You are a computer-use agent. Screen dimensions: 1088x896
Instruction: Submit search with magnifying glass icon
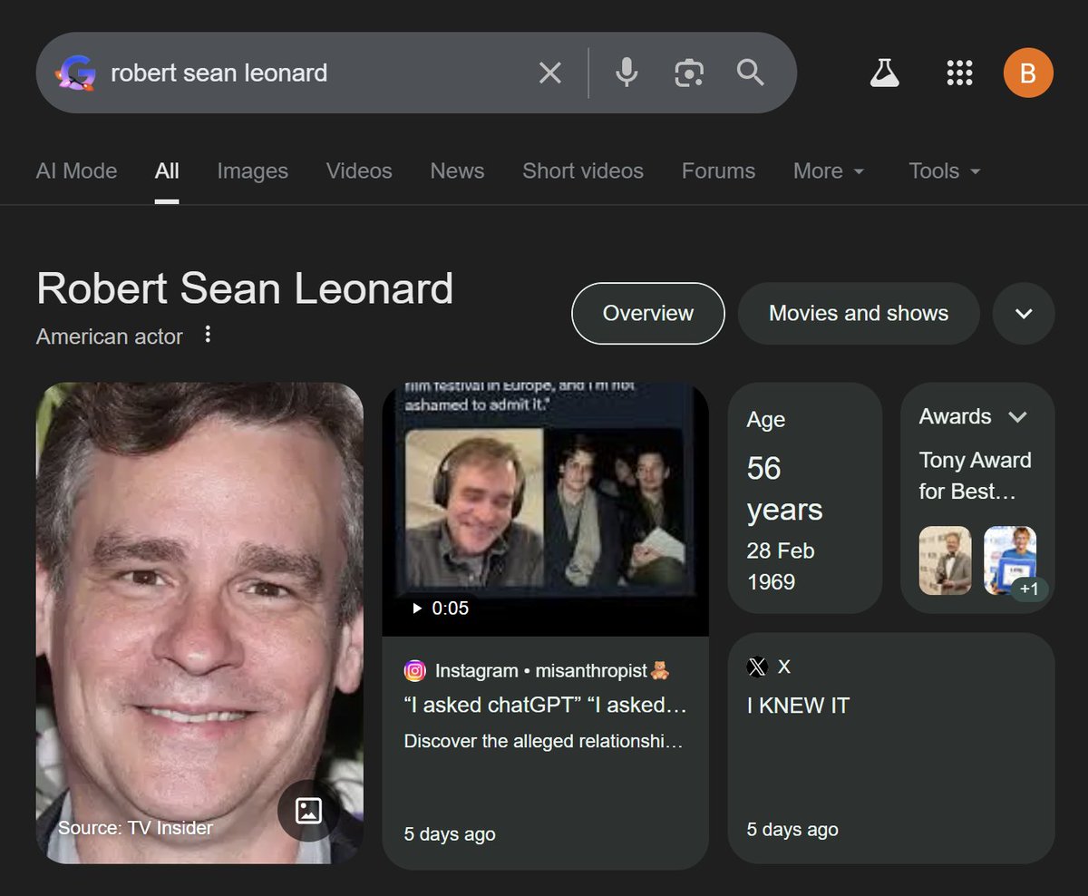point(750,73)
